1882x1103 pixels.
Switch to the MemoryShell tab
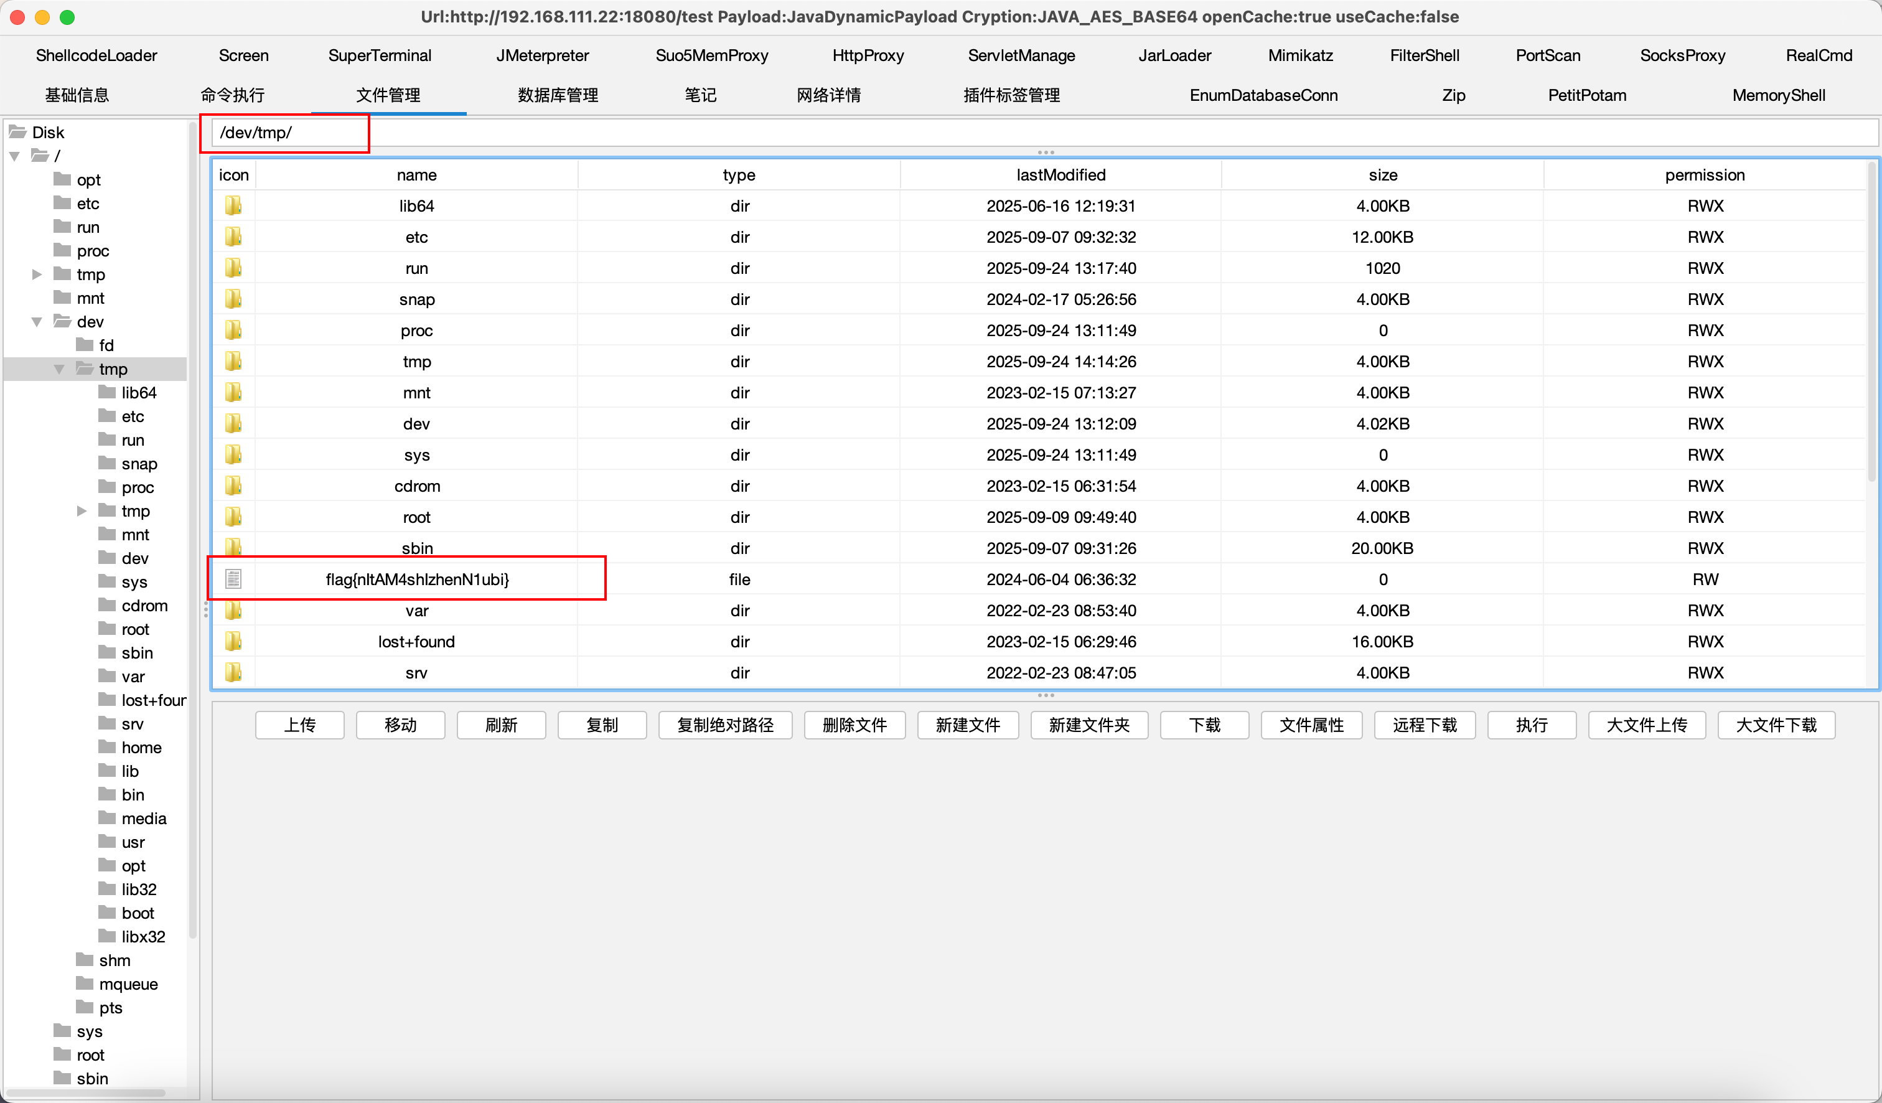click(1778, 95)
